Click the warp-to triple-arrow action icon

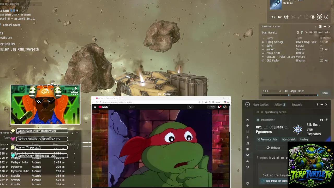(279, 17)
